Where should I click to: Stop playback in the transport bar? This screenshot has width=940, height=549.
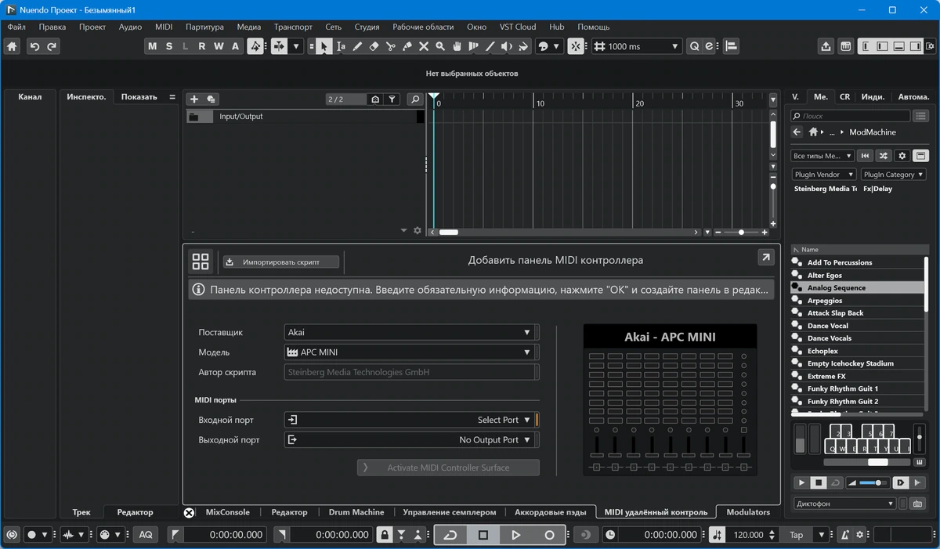click(483, 535)
